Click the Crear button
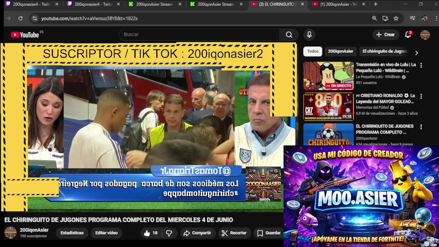Viewport: 439px width, 247px height. [x=385, y=35]
